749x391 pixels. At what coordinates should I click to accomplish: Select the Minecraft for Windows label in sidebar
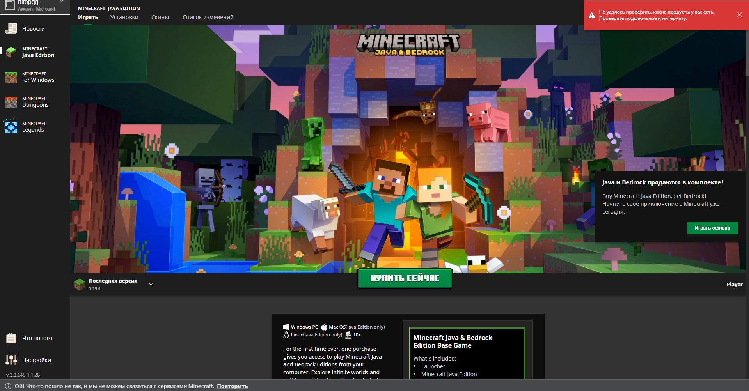pos(38,77)
